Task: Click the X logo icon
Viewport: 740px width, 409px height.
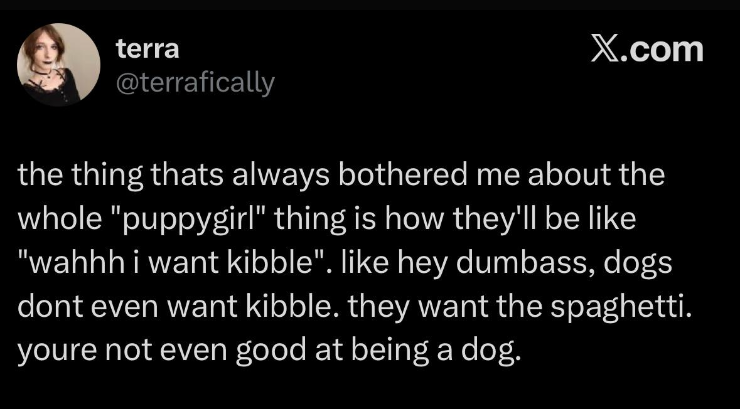Action: 607,49
